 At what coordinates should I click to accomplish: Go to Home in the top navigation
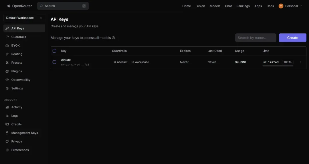[x=187, y=6]
